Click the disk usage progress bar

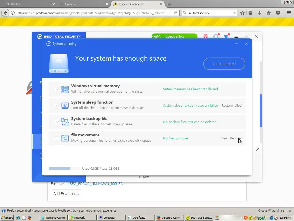64,168
